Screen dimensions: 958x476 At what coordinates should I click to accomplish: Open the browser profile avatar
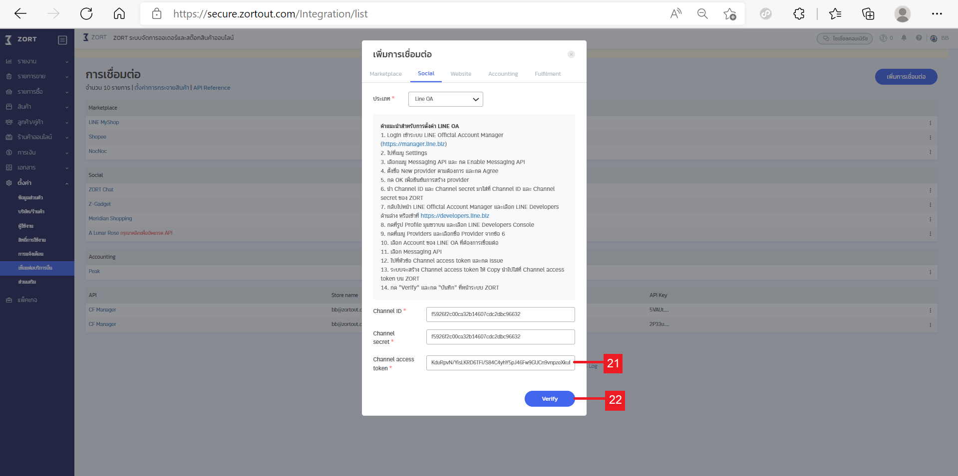903,13
